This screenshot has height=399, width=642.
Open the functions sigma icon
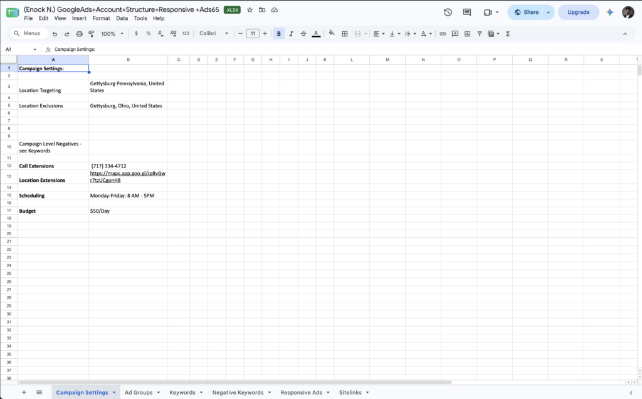[x=508, y=34]
